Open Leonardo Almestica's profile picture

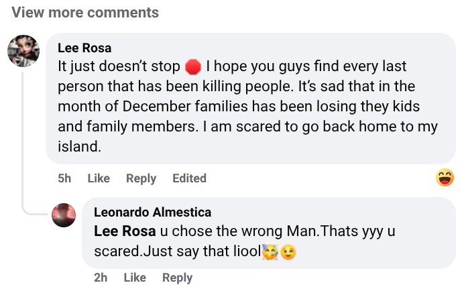[x=64, y=215]
